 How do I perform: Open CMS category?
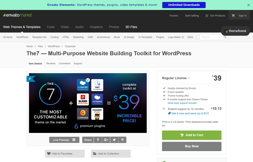[x=90, y=37]
